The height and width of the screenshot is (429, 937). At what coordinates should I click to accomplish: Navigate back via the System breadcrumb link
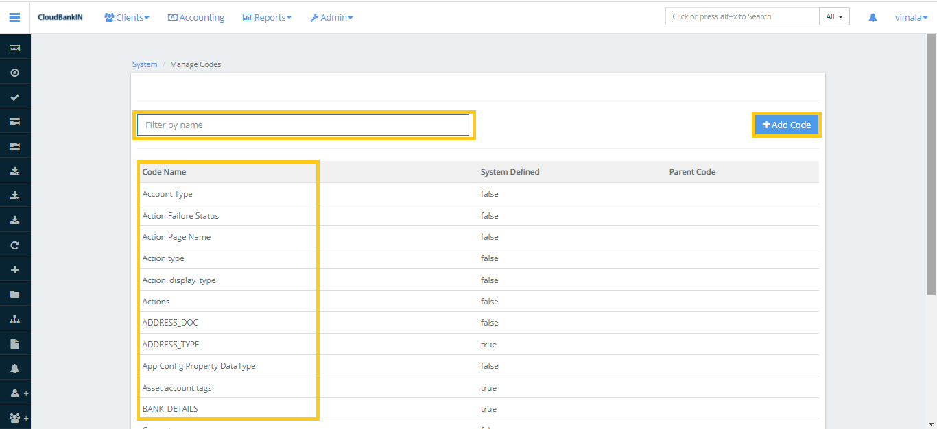145,64
